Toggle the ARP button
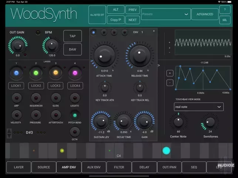 point(17,98)
